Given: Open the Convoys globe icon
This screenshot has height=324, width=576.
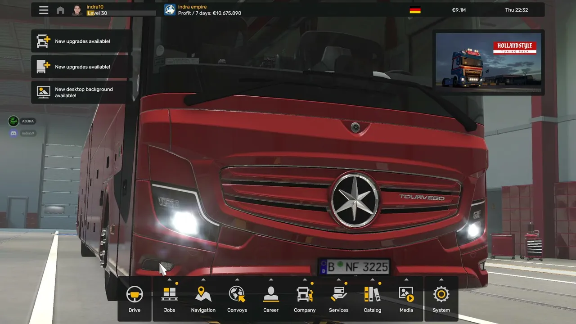Looking at the screenshot, I should 237,294.
